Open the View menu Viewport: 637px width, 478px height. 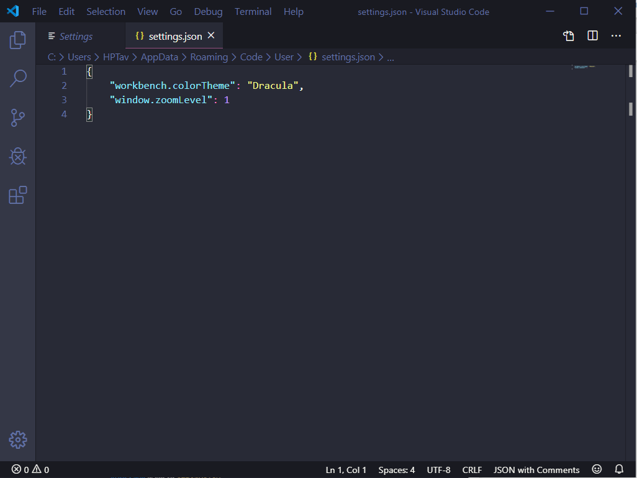[x=148, y=11]
